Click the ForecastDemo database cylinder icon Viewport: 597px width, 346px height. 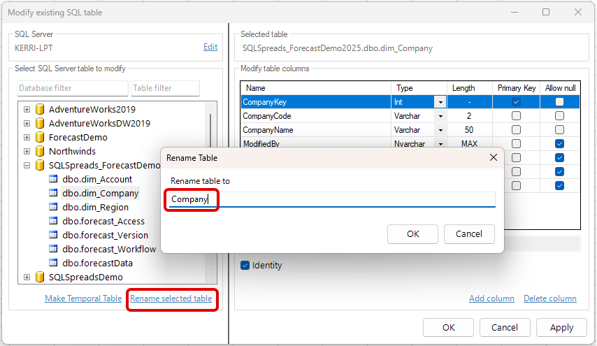pyautogui.click(x=40, y=138)
